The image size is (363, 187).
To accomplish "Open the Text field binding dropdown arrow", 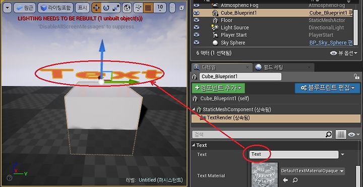I will pyautogui.click(x=343, y=155).
